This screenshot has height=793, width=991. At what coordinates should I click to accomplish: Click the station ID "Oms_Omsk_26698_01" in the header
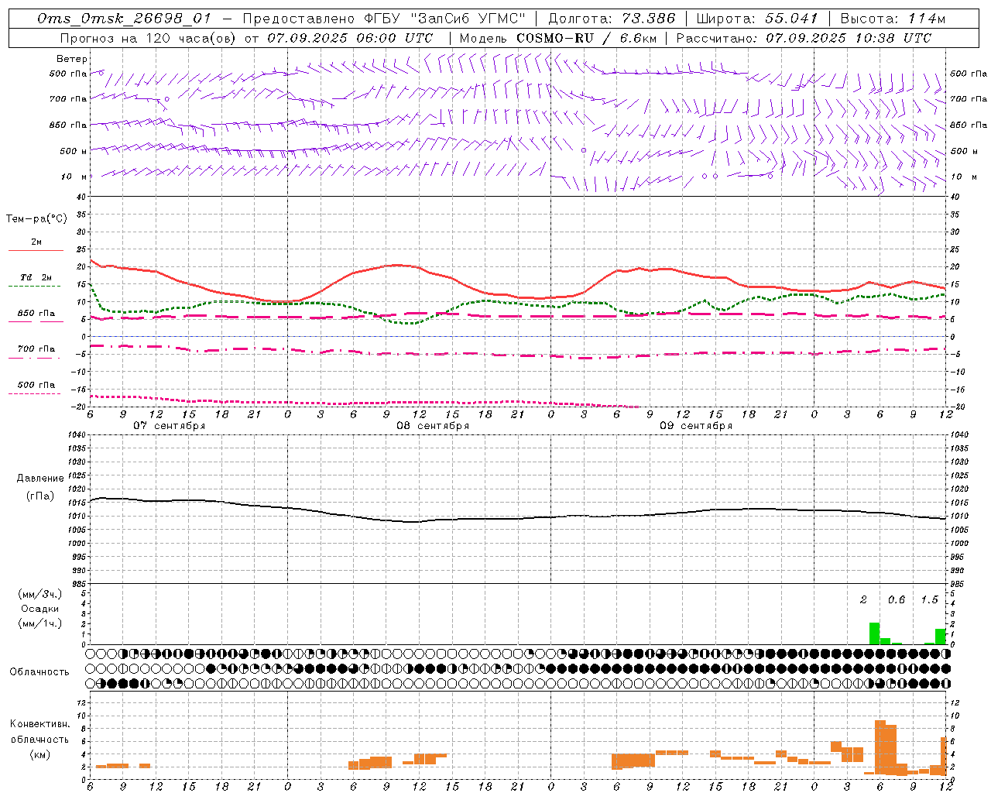[124, 19]
